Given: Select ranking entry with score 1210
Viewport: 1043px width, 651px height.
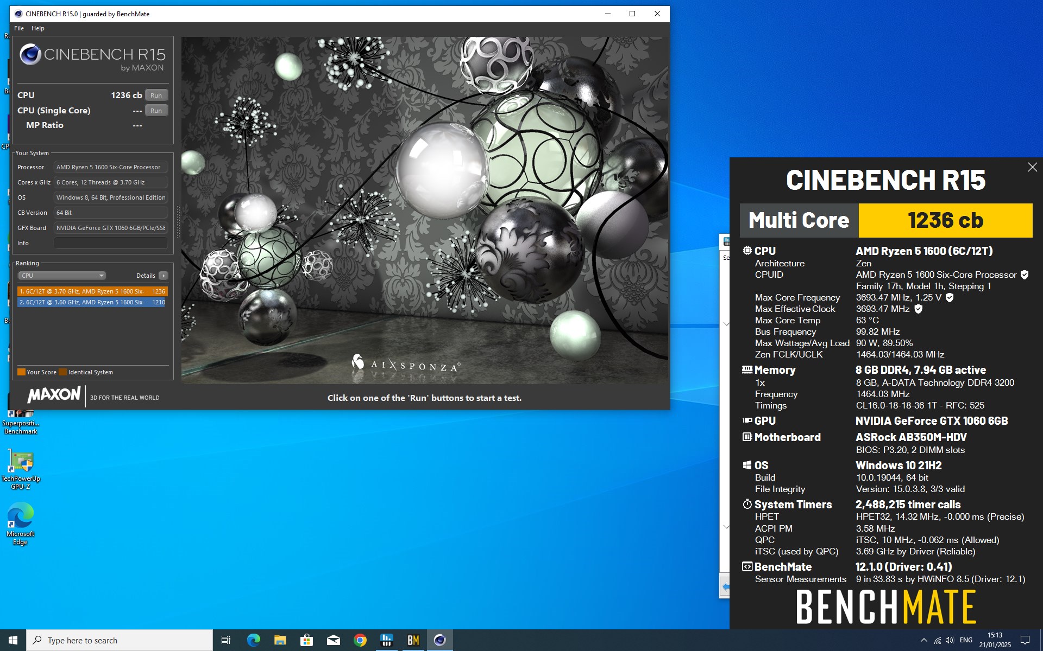Looking at the screenshot, I should point(92,302).
